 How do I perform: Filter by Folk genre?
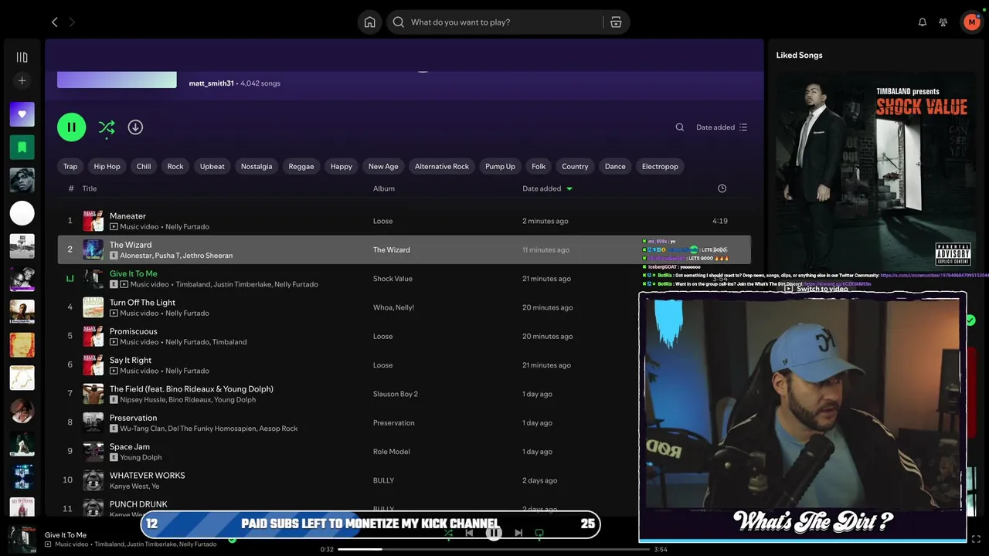click(539, 166)
